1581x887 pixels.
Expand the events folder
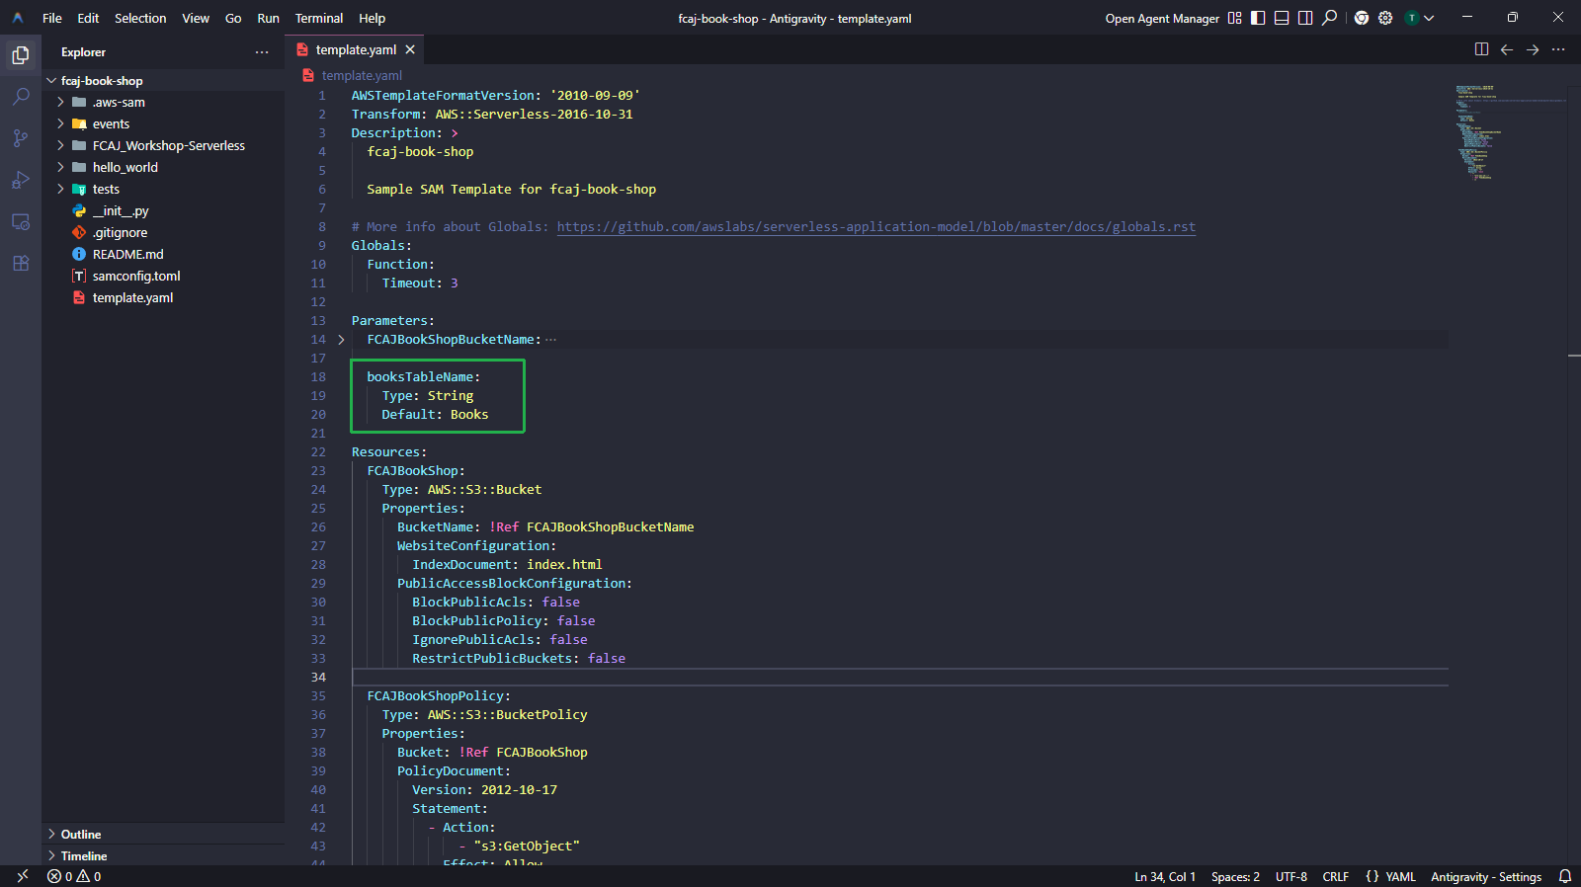61,123
